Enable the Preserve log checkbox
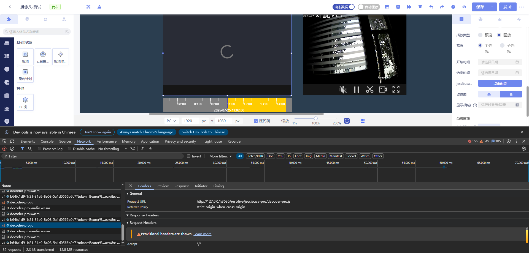Image resolution: width=529 pixels, height=253 pixels. coord(40,149)
